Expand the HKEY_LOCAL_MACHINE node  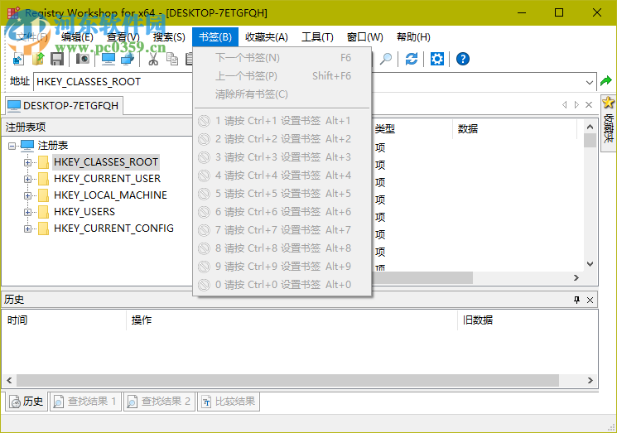click(27, 195)
